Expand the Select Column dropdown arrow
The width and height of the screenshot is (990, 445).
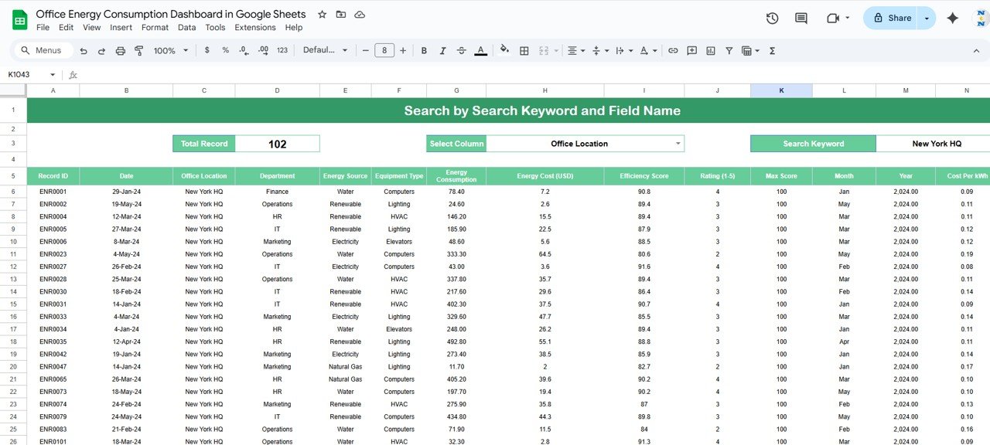(678, 144)
